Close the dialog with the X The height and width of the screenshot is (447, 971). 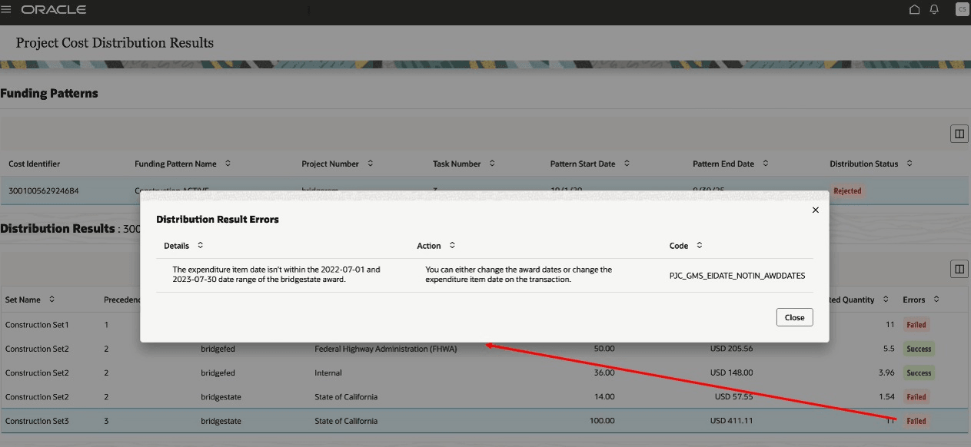[816, 210]
